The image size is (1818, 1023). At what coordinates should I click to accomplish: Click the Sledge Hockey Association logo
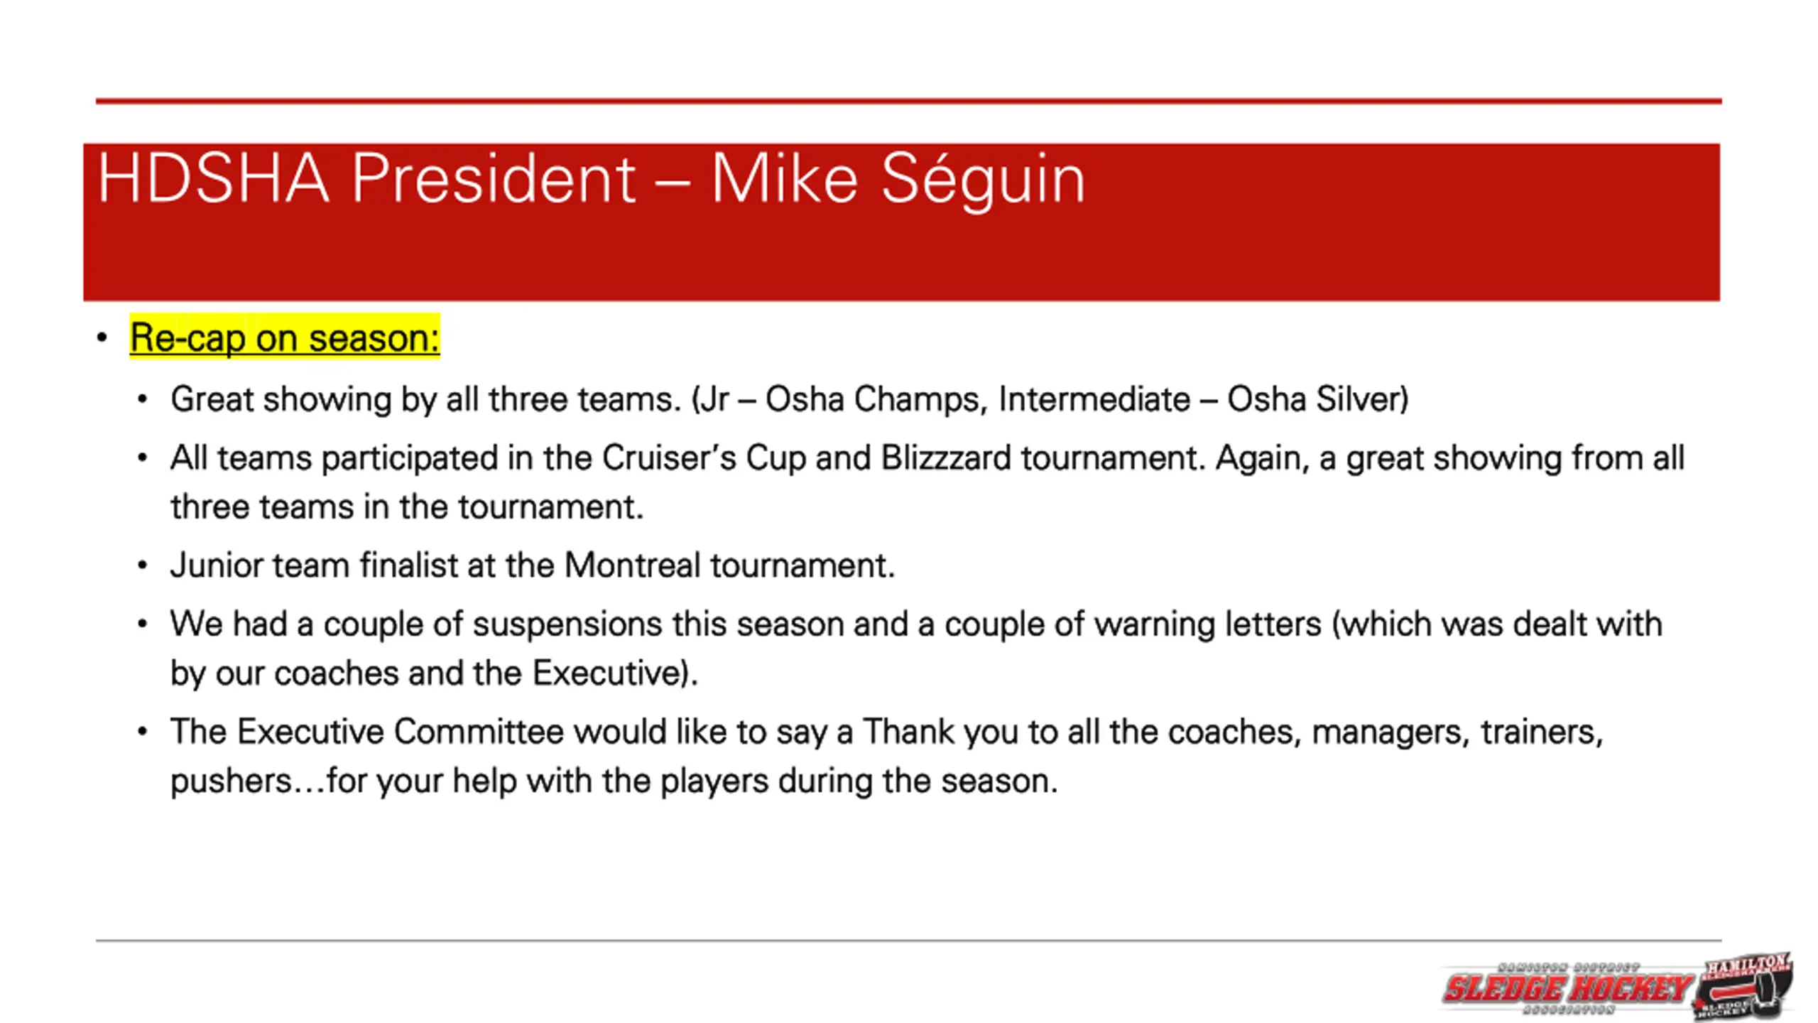tap(1567, 989)
